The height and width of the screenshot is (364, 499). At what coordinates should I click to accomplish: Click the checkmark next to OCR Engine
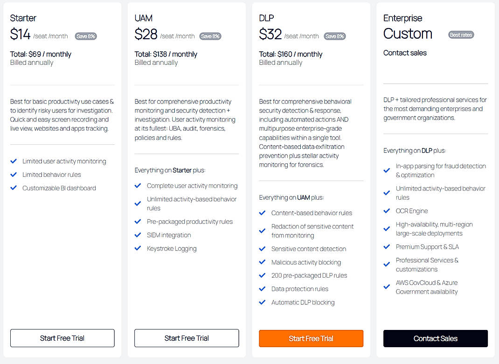tap(387, 210)
